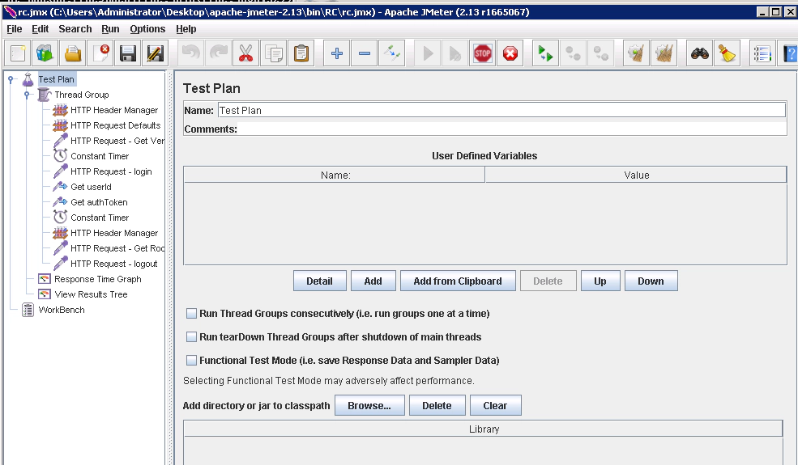Select Get authToken extractor item
This screenshot has height=465, width=798.
[99, 202]
